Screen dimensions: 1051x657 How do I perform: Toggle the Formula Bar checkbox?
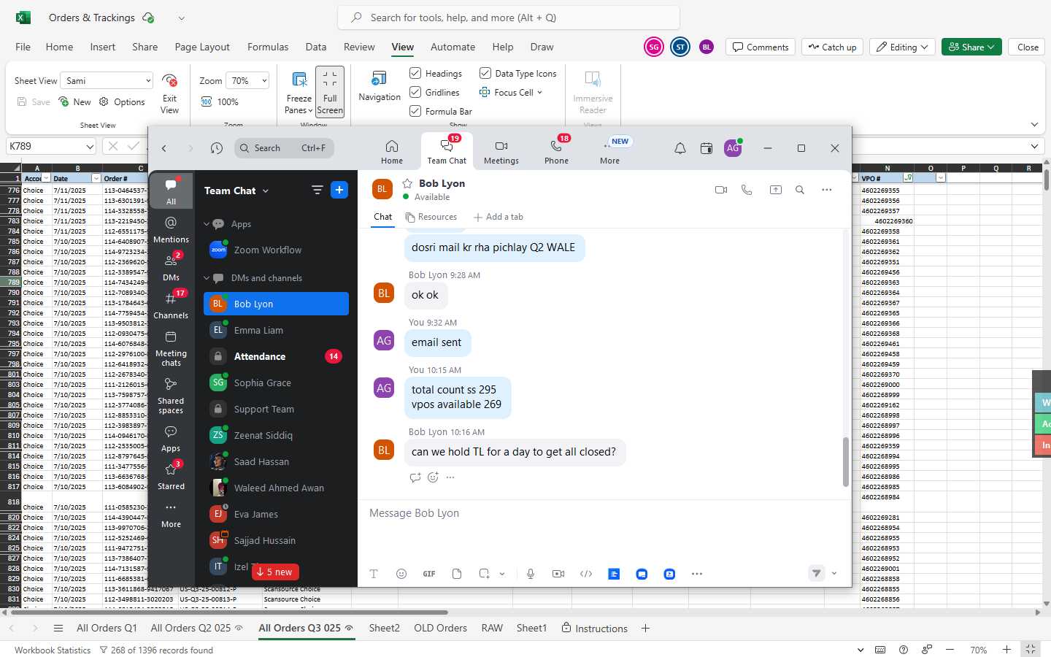tap(415, 111)
